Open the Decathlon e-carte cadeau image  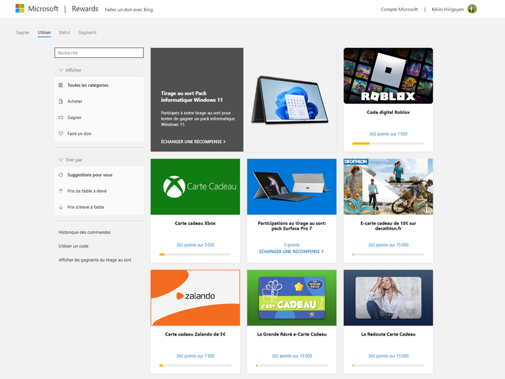tap(388, 187)
